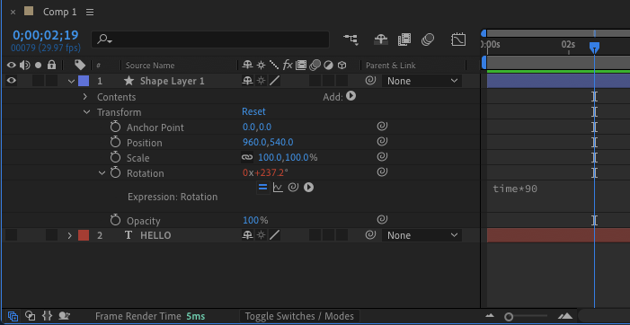Click Toggle Switches / Modes button

click(299, 316)
